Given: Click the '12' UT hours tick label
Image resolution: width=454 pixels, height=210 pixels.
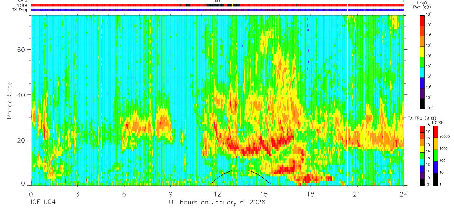Looking at the screenshot, I should [217, 194].
